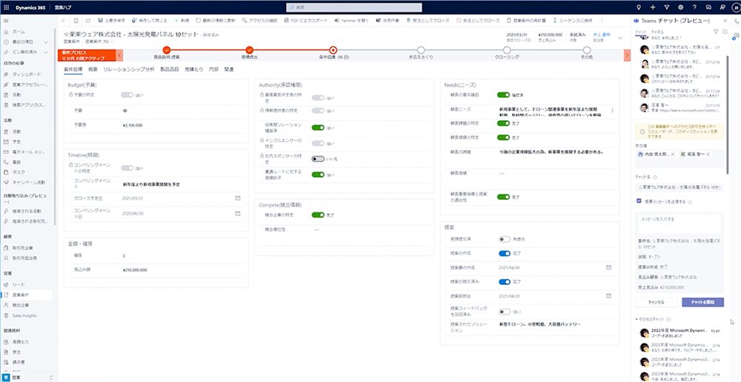Viewport: 741px width, 382px height.
Task: Toggle 稟議ルートに対する価値訴求 switch
Action: pos(318,175)
